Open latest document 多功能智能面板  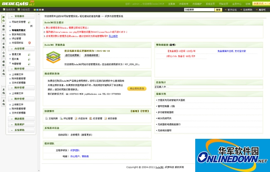click(x=166, y=112)
